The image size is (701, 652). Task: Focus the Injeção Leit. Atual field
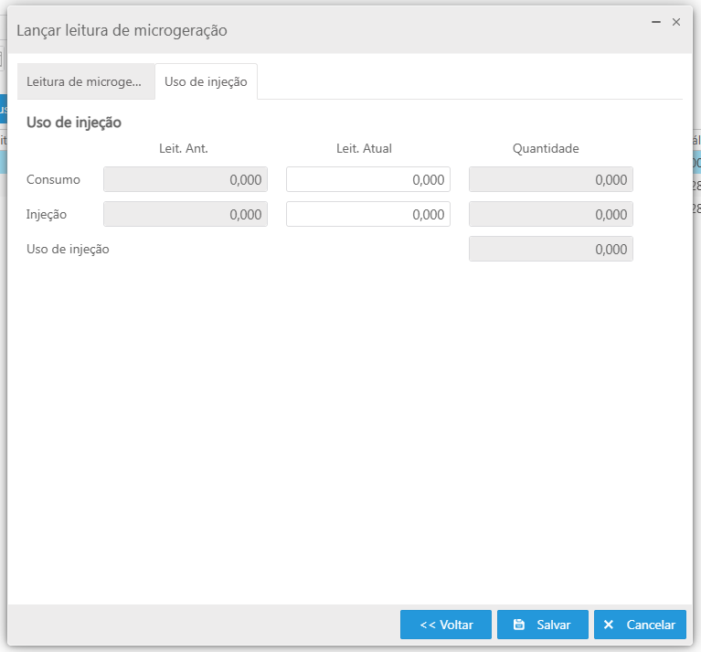(x=367, y=214)
